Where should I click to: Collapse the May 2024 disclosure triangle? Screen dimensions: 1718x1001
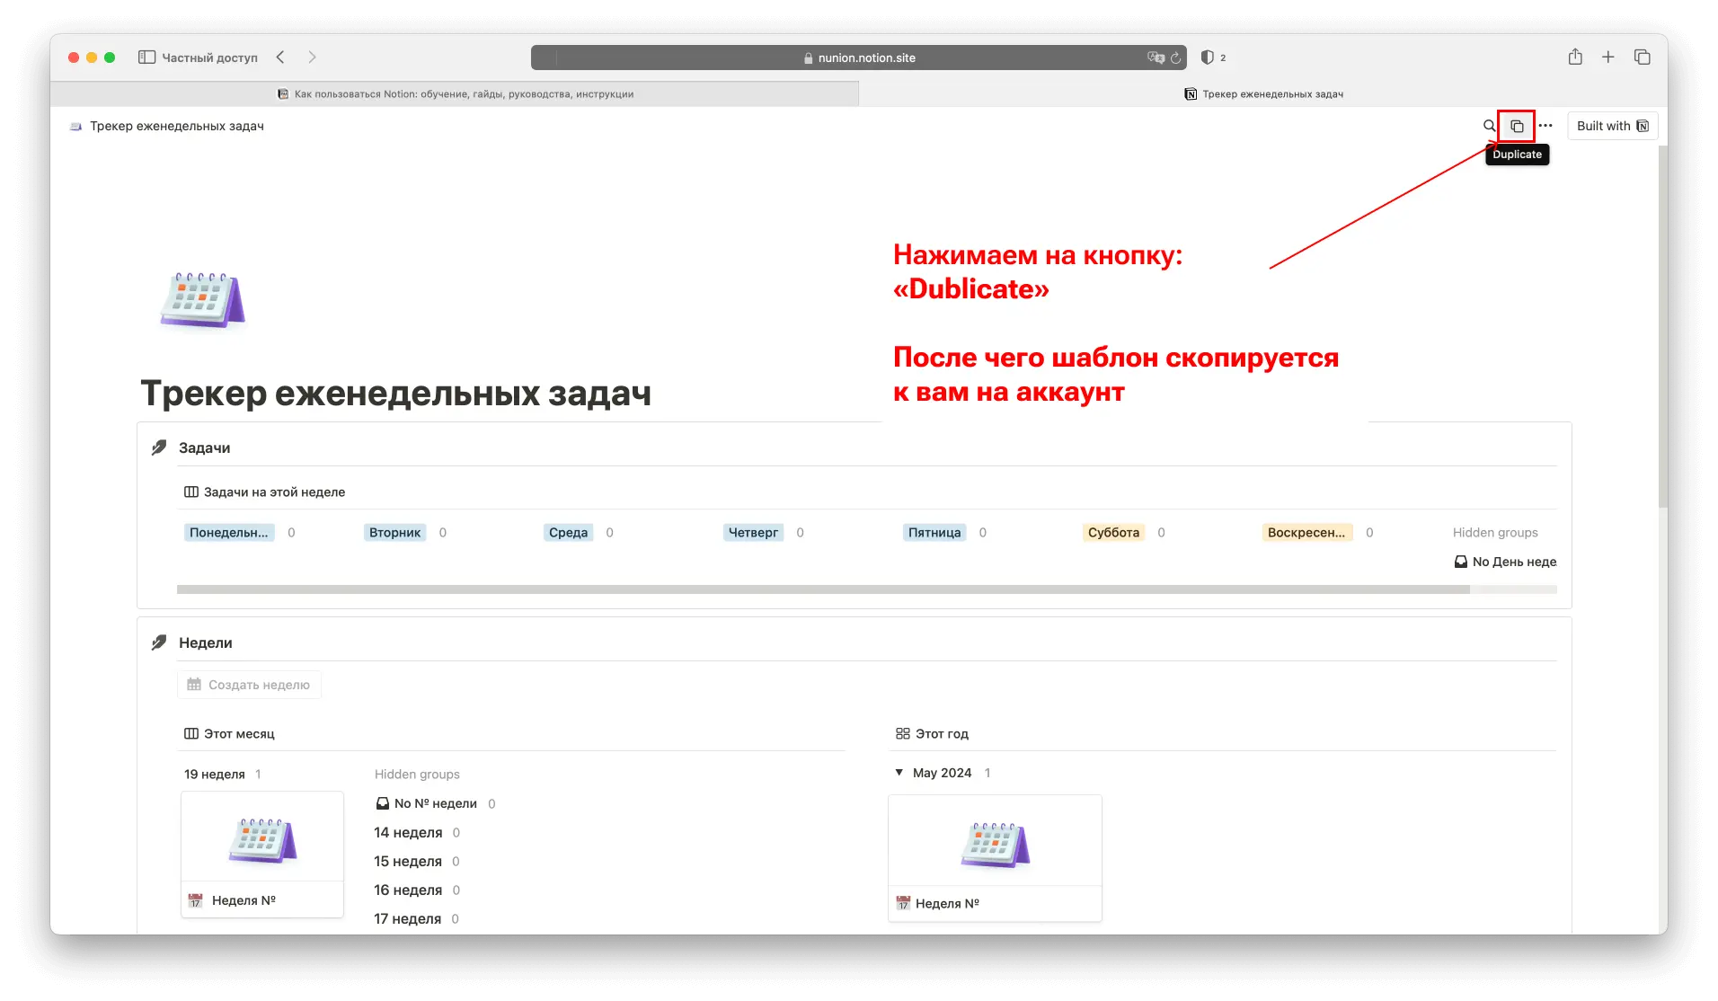[899, 773]
